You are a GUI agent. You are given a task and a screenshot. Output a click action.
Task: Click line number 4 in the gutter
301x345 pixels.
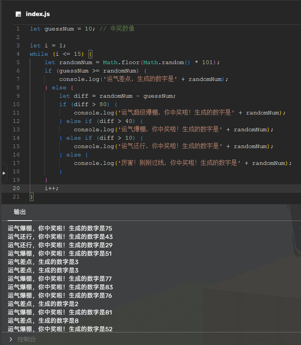click(x=18, y=54)
